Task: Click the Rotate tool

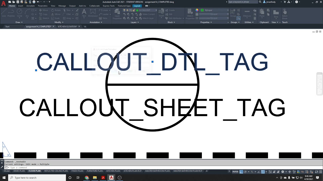Action: point(56,10)
